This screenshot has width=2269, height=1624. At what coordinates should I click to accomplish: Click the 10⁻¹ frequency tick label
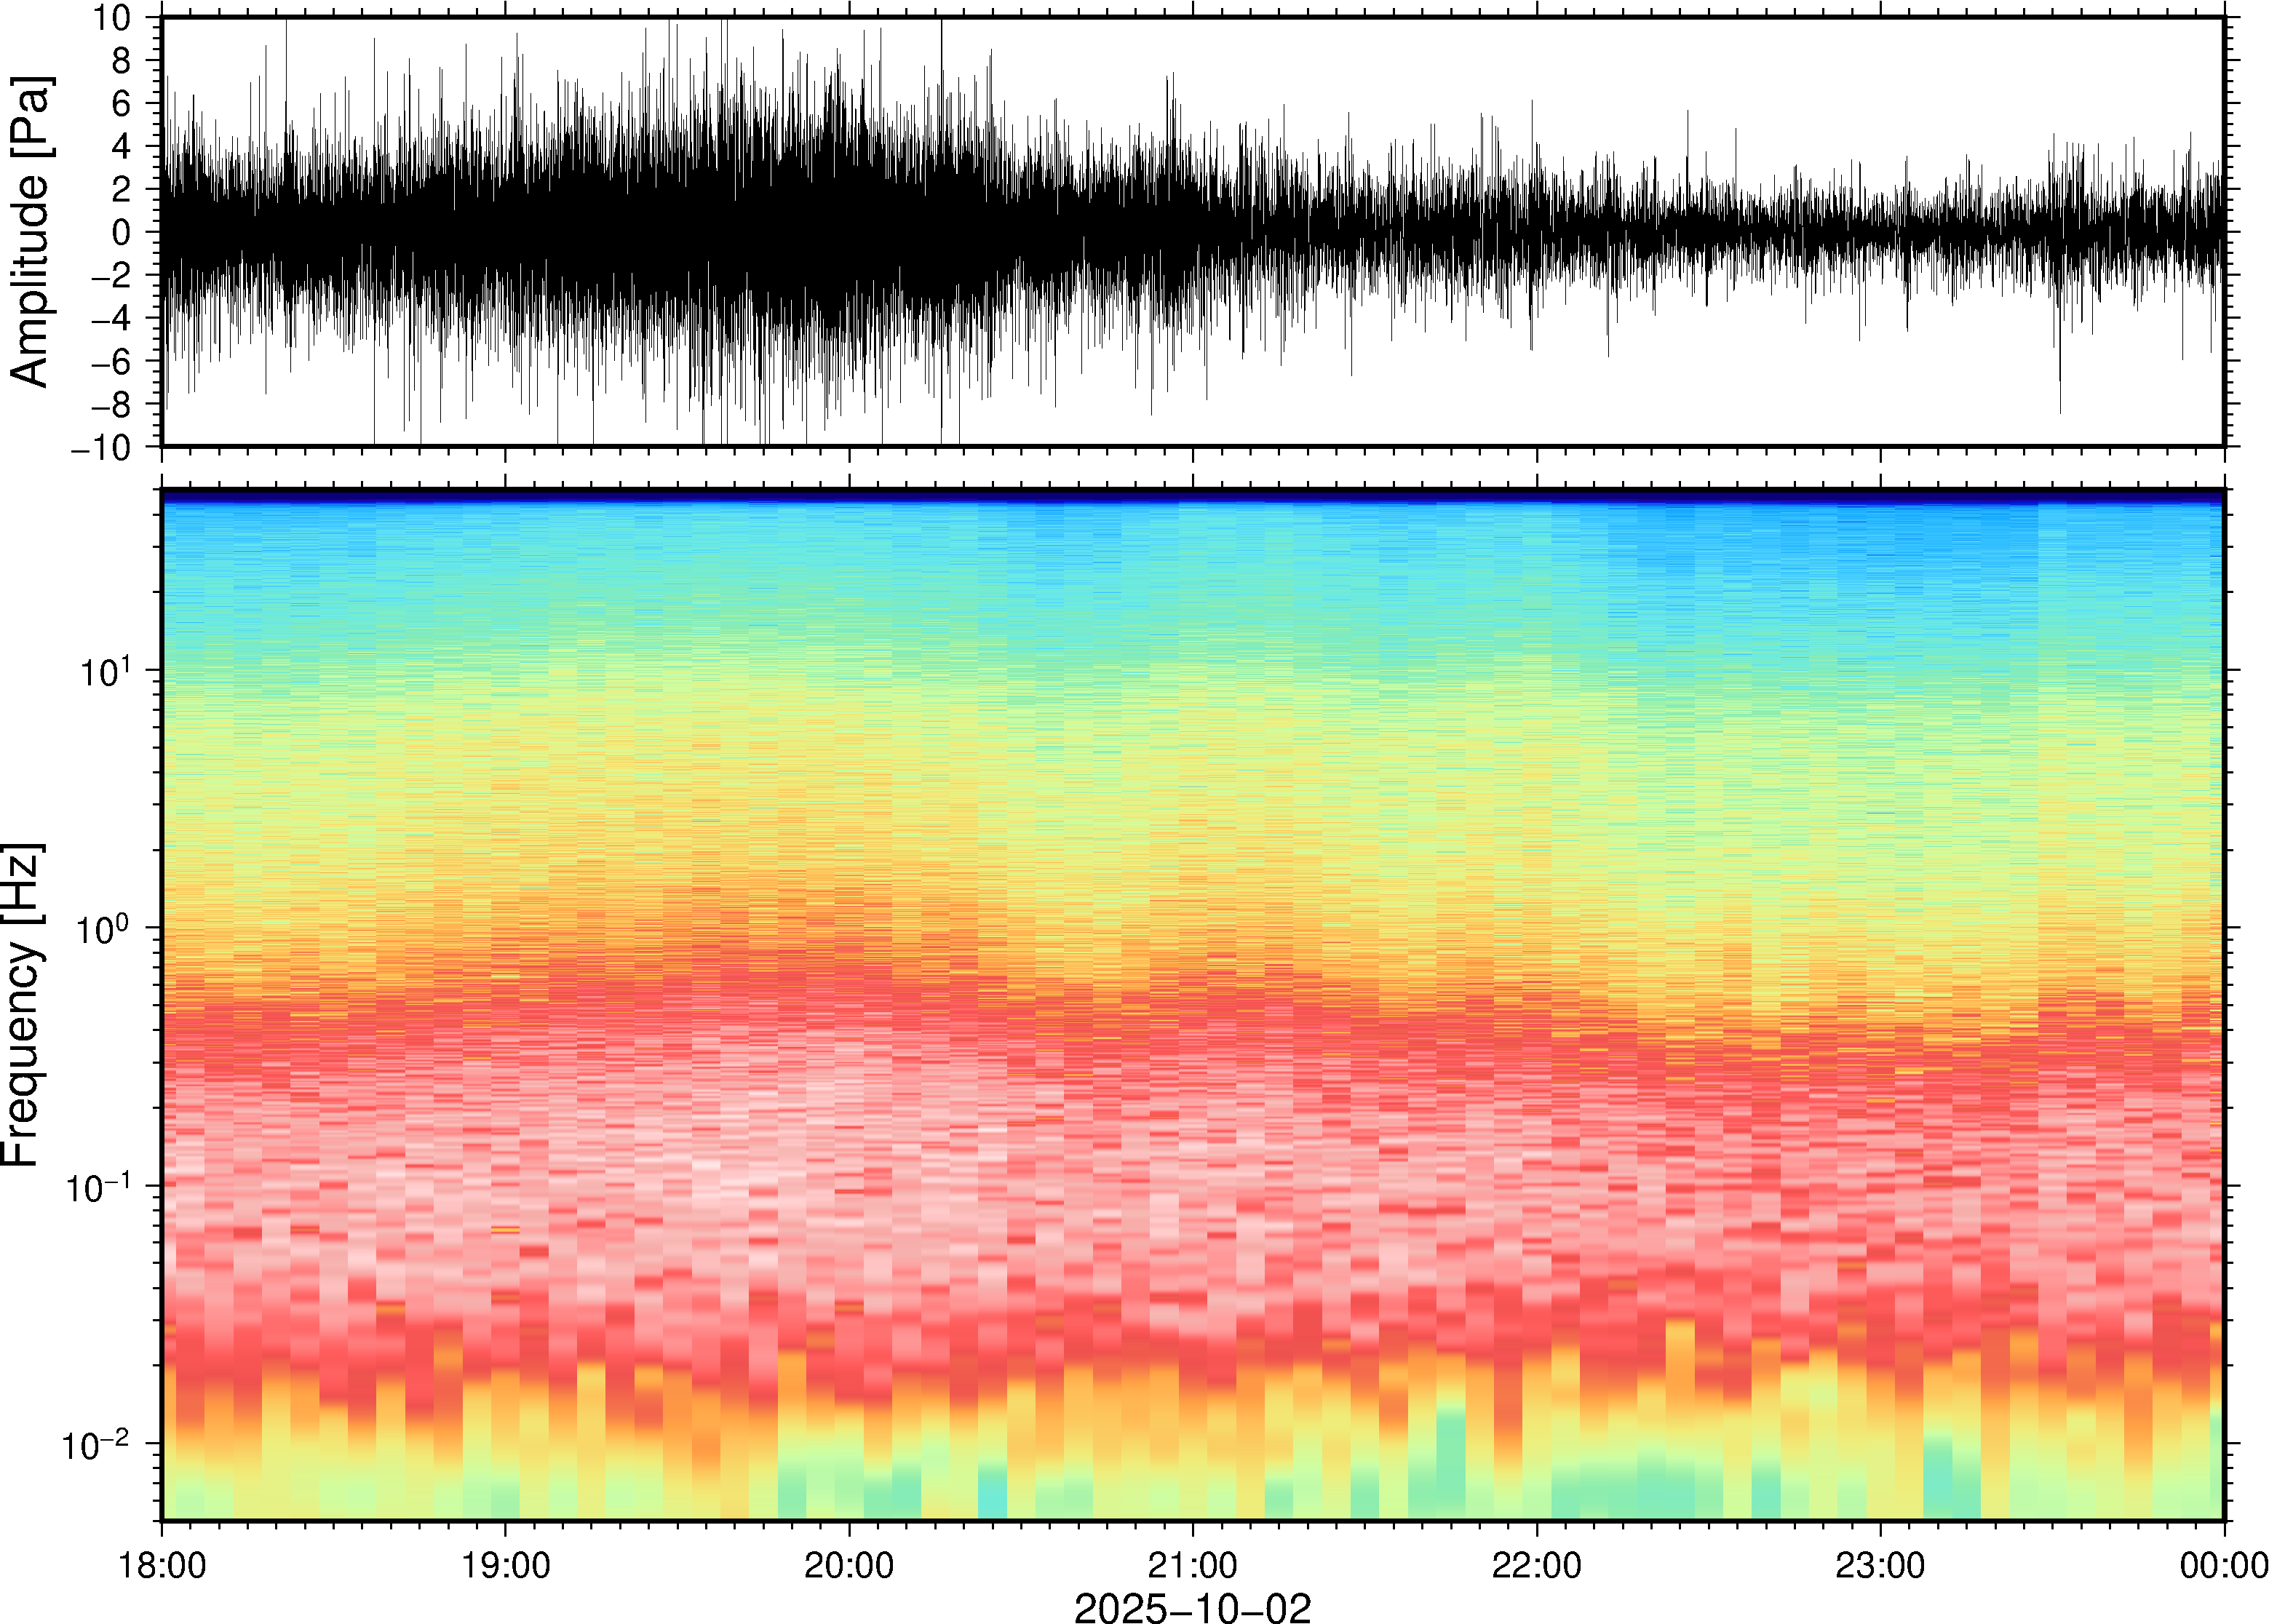[x=99, y=1187]
